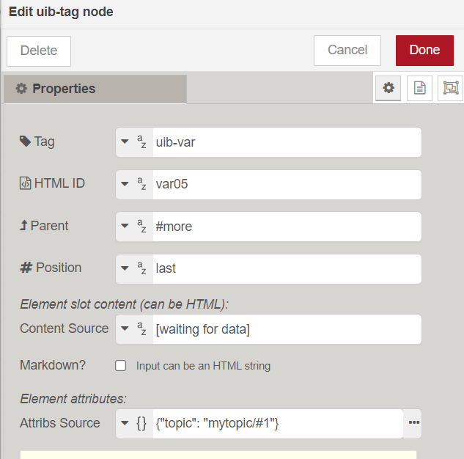Open node appearance icon
Viewport: 464px width, 459px height.
click(450, 88)
